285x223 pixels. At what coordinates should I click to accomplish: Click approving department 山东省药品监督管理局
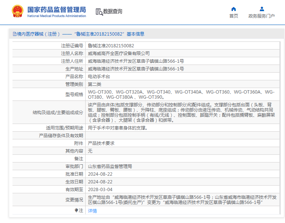(x=110, y=167)
